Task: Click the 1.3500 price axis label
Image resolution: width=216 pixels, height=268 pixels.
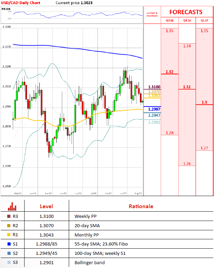Action: tap(7, 27)
